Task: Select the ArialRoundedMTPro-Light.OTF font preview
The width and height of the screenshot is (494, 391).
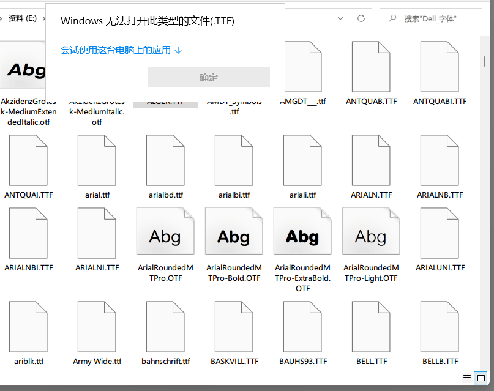Action: coord(371,231)
